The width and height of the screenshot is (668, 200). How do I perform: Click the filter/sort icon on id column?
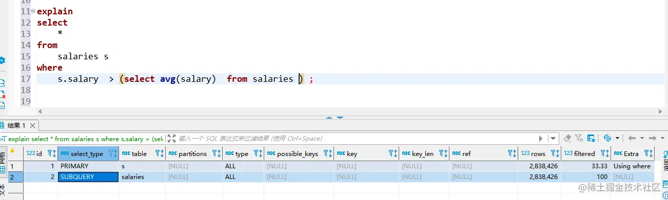point(52,153)
